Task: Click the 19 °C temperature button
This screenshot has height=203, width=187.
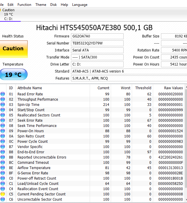Action: pos(13,74)
